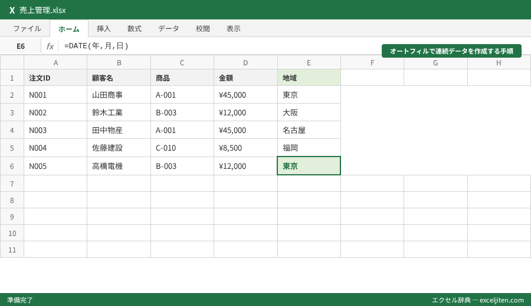The width and height of the screenshot is (531, 306).
Task: Select 東京 in row 2
Action: (309, 95)
